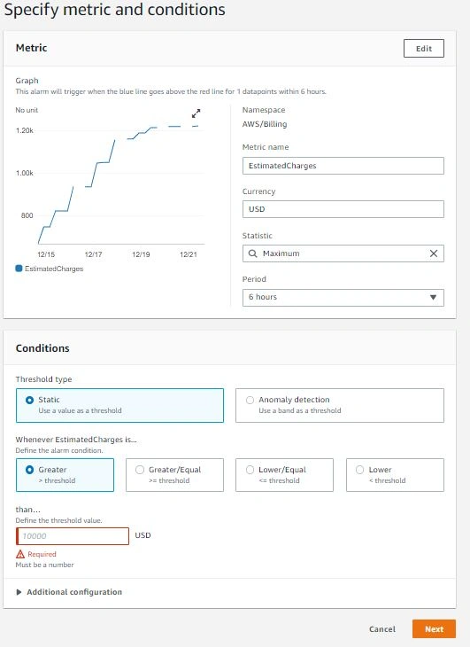Viewport: 470px width, 647px height.
Task: Click the Conditions section heading
Action: [42, 347]
